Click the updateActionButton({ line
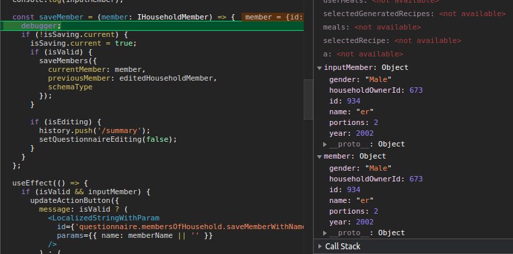The image size is (513, 254). 75,200
